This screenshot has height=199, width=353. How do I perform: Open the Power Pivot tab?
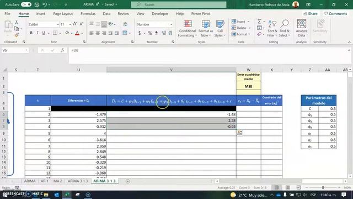pyautogui.click(x=201, y=13)
